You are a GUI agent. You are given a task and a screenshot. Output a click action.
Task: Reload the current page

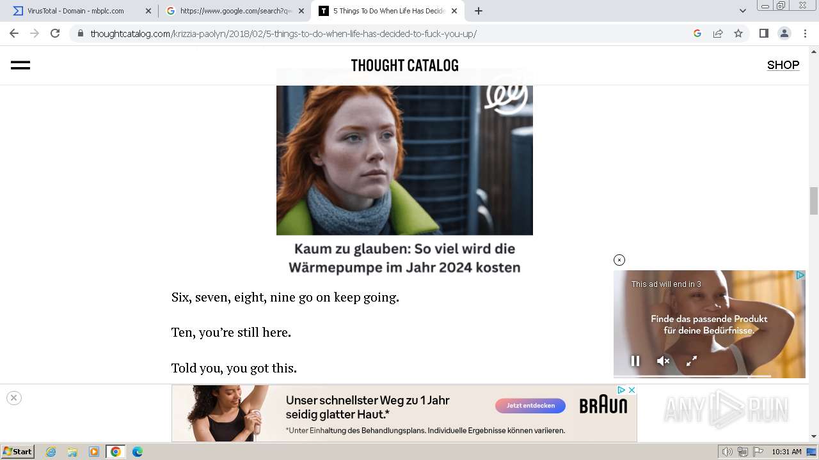pos(55,33)
